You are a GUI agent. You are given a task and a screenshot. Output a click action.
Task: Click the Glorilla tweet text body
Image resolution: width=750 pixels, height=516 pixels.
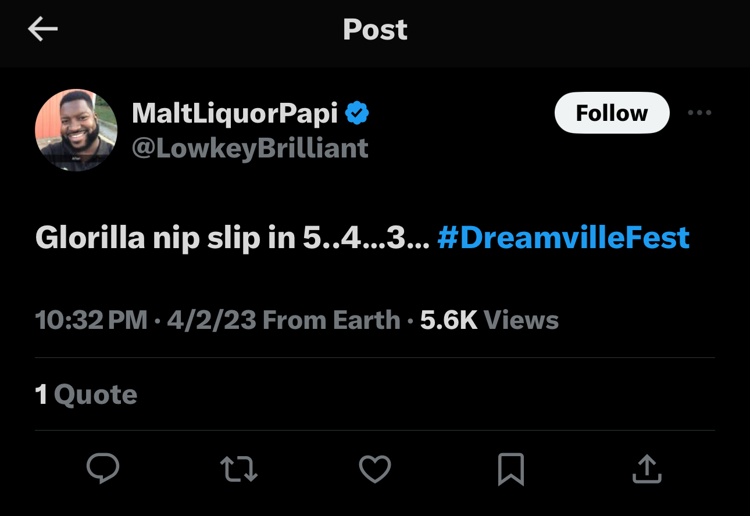[233, 238]
